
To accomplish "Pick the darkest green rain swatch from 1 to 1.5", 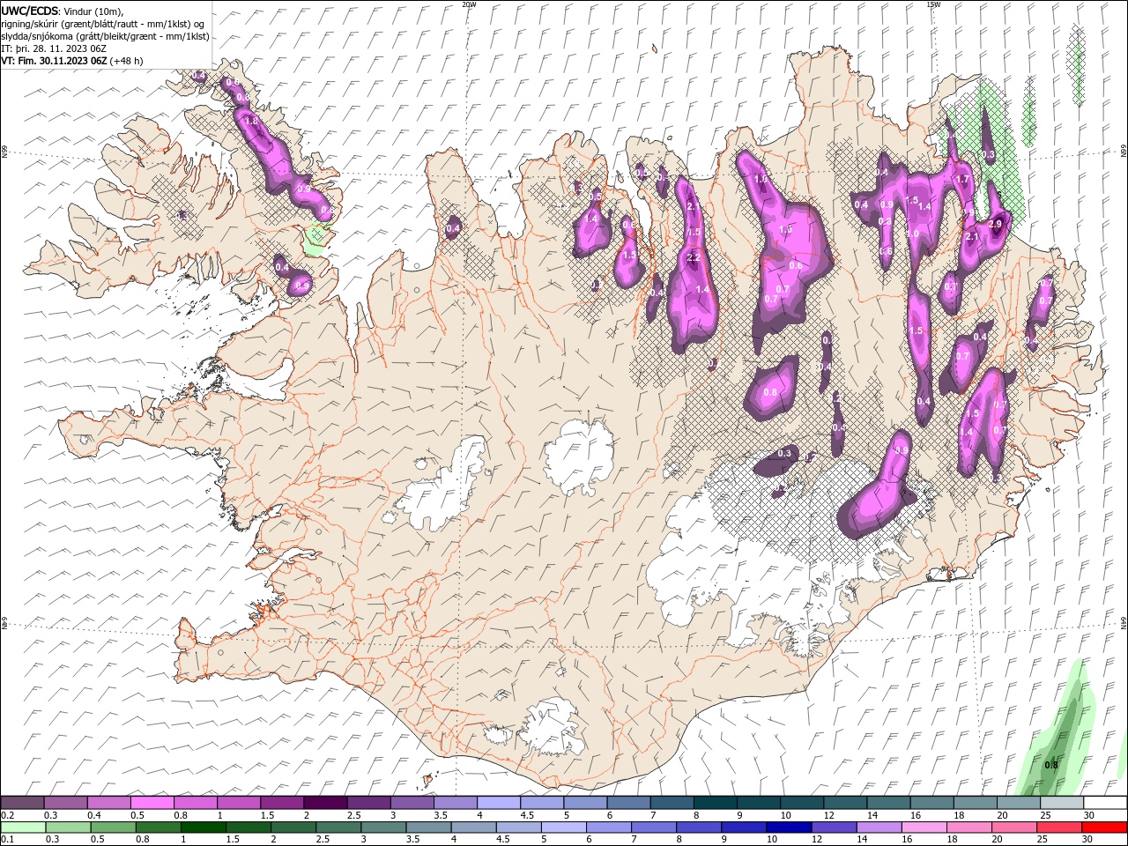I will [203, 827].
